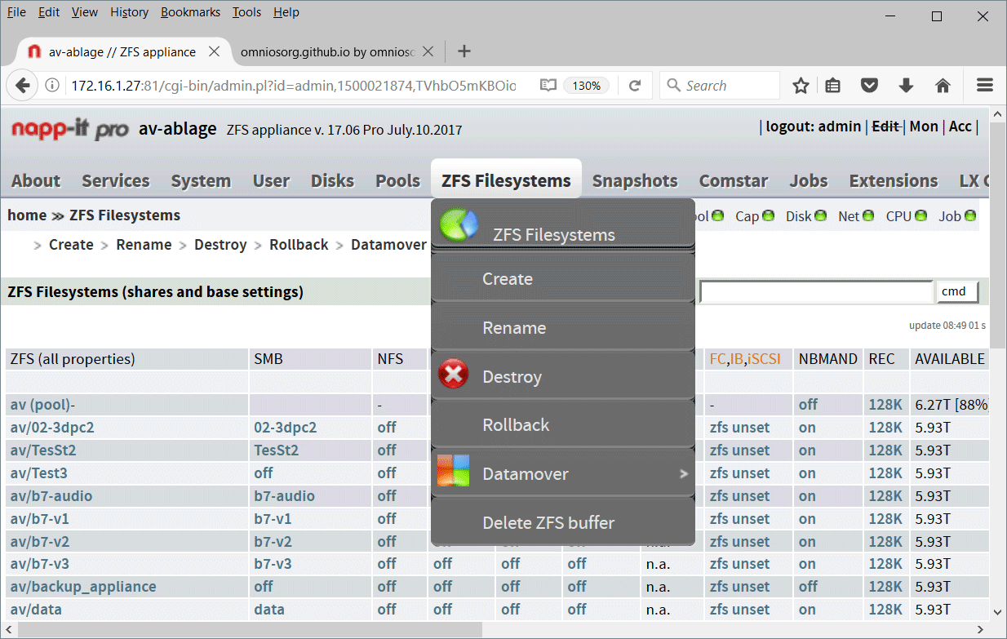
Task: Click the b7-audio SMB share name
Action: 284,496
